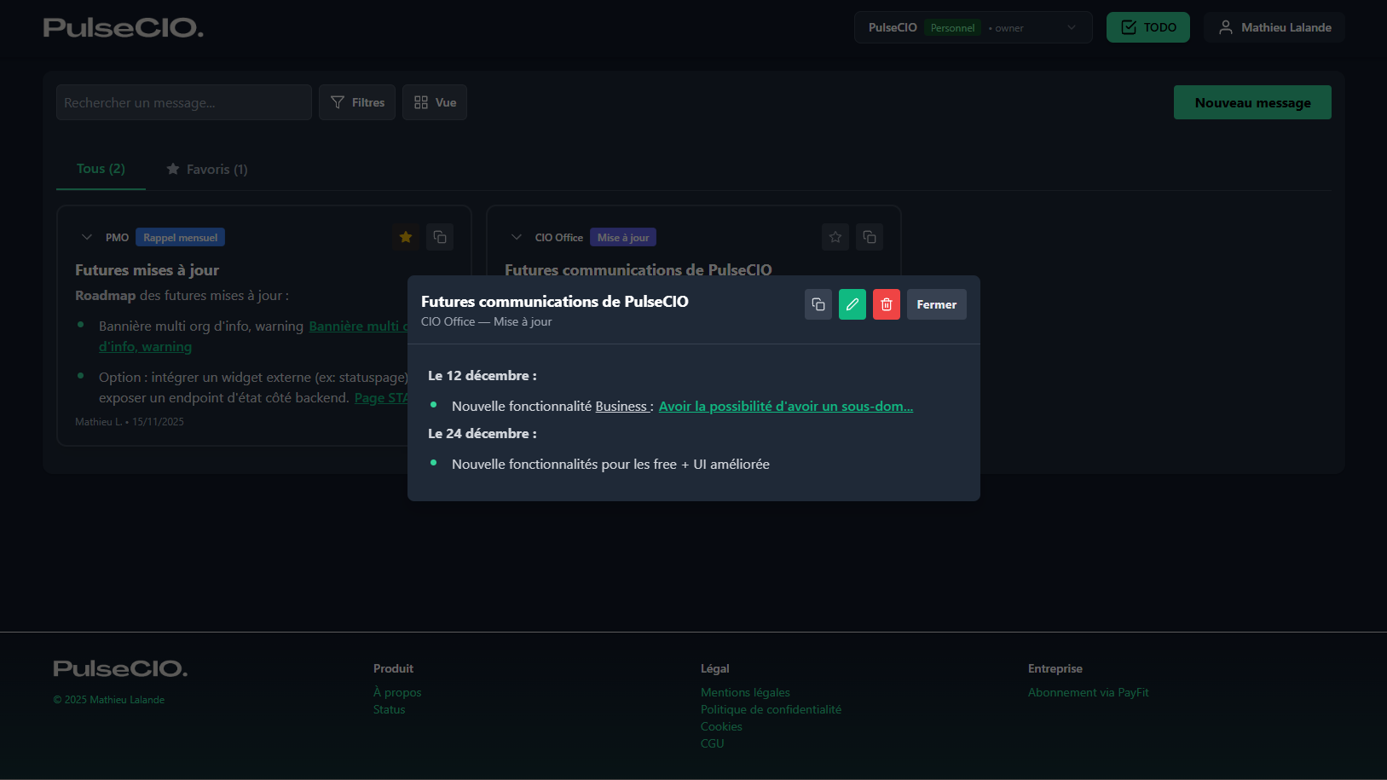1387x780 pixels.
Task: Click the copy icon in the message dialog
Action: coord(818,304)
